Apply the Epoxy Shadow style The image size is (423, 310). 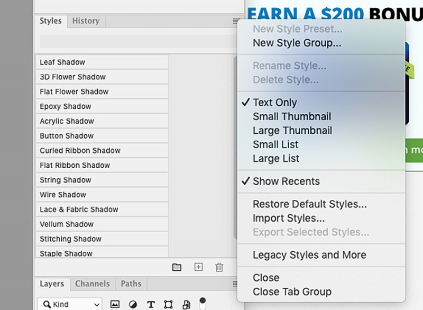point(102,106)
